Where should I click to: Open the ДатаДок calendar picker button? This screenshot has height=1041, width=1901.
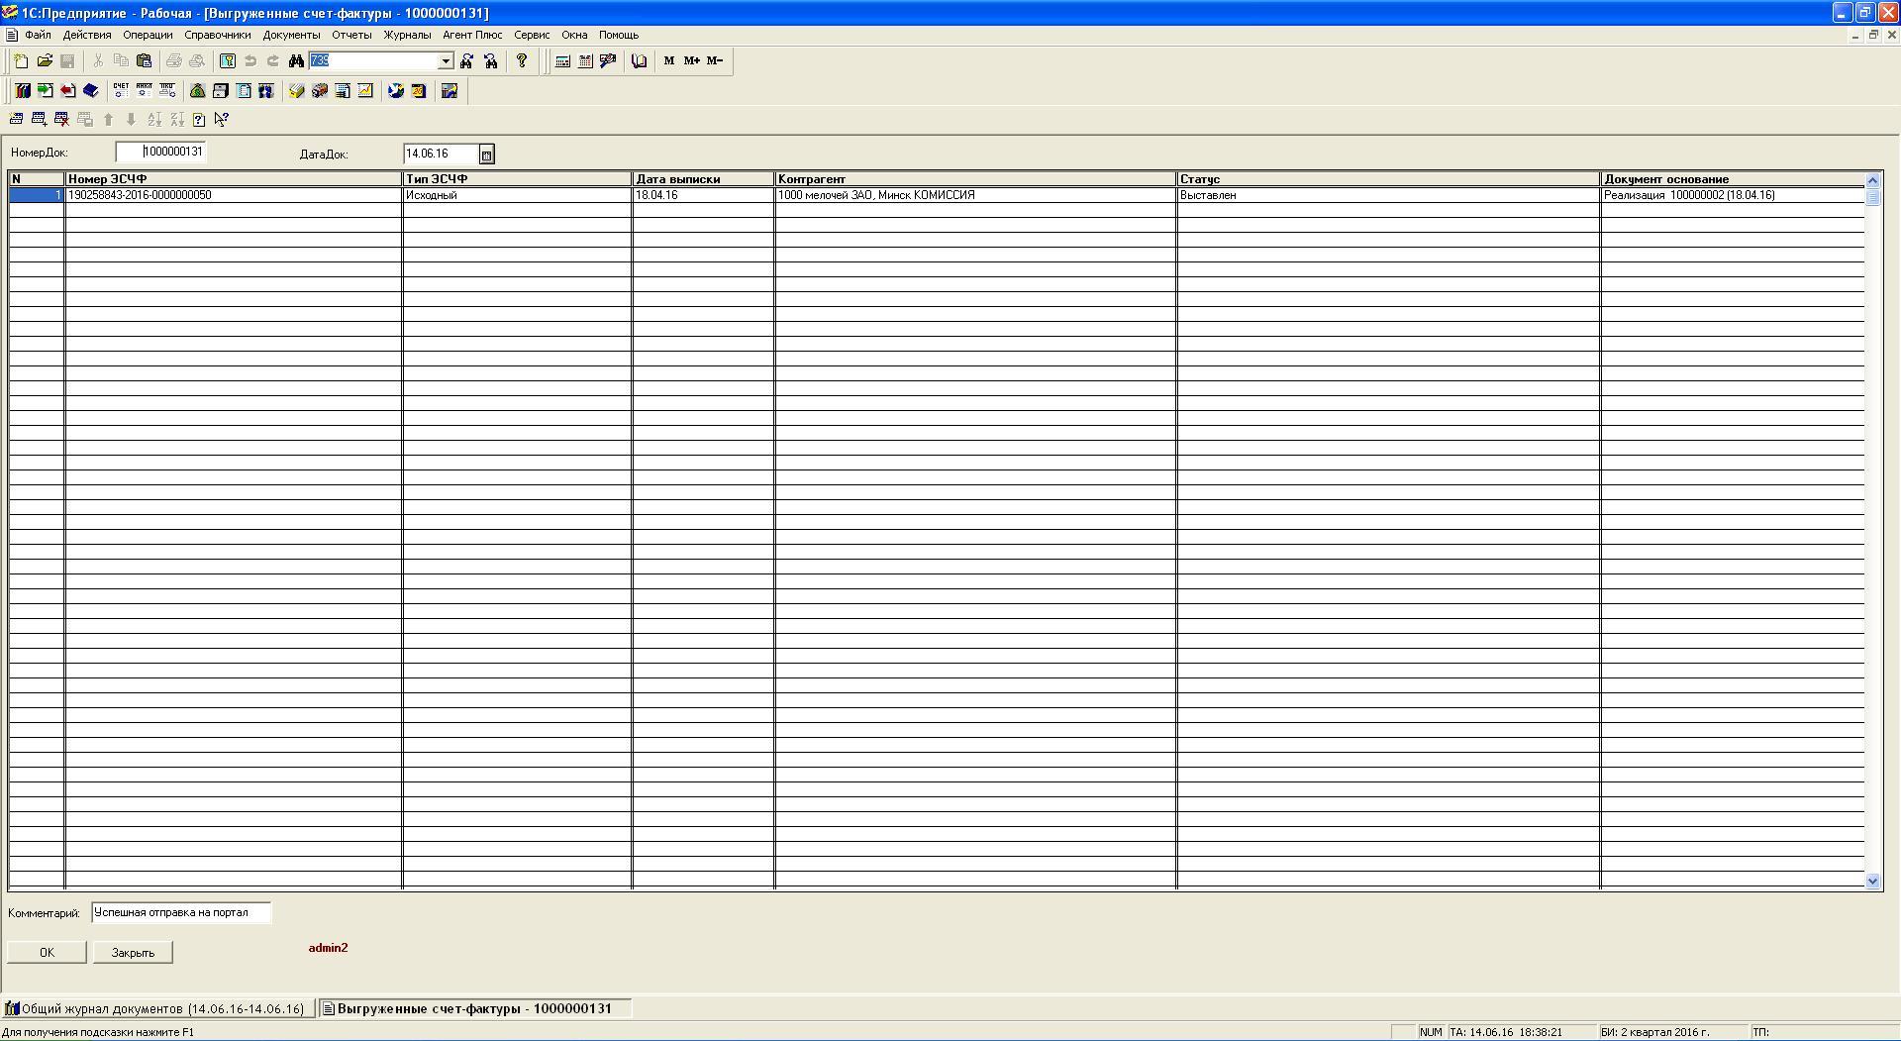486,155
